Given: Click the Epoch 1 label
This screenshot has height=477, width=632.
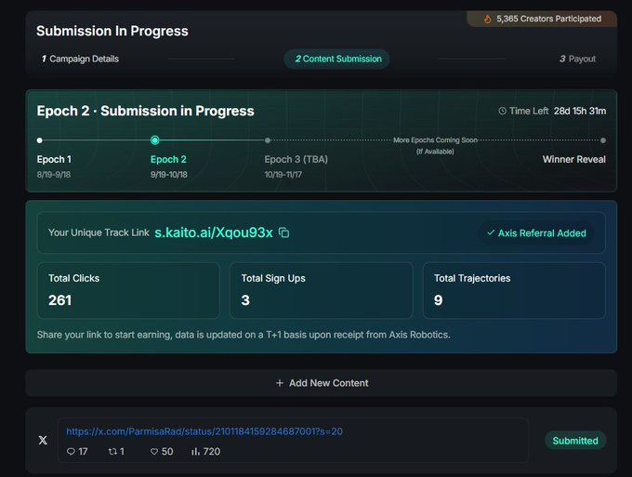Looking at the screenshot, I should click(x=54, y=159).
